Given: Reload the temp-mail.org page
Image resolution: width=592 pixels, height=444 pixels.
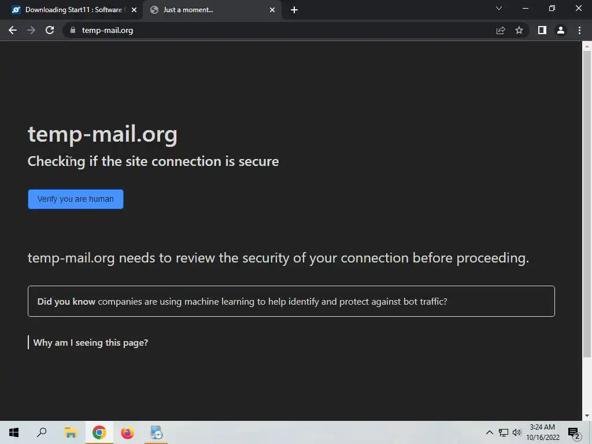Looking at the screenshot, I should point(50,30).
